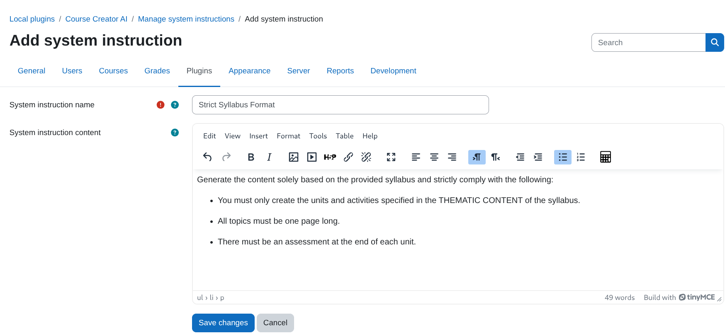Insert multimedia with play icon

pyautogui.click(x=312, y=157)
